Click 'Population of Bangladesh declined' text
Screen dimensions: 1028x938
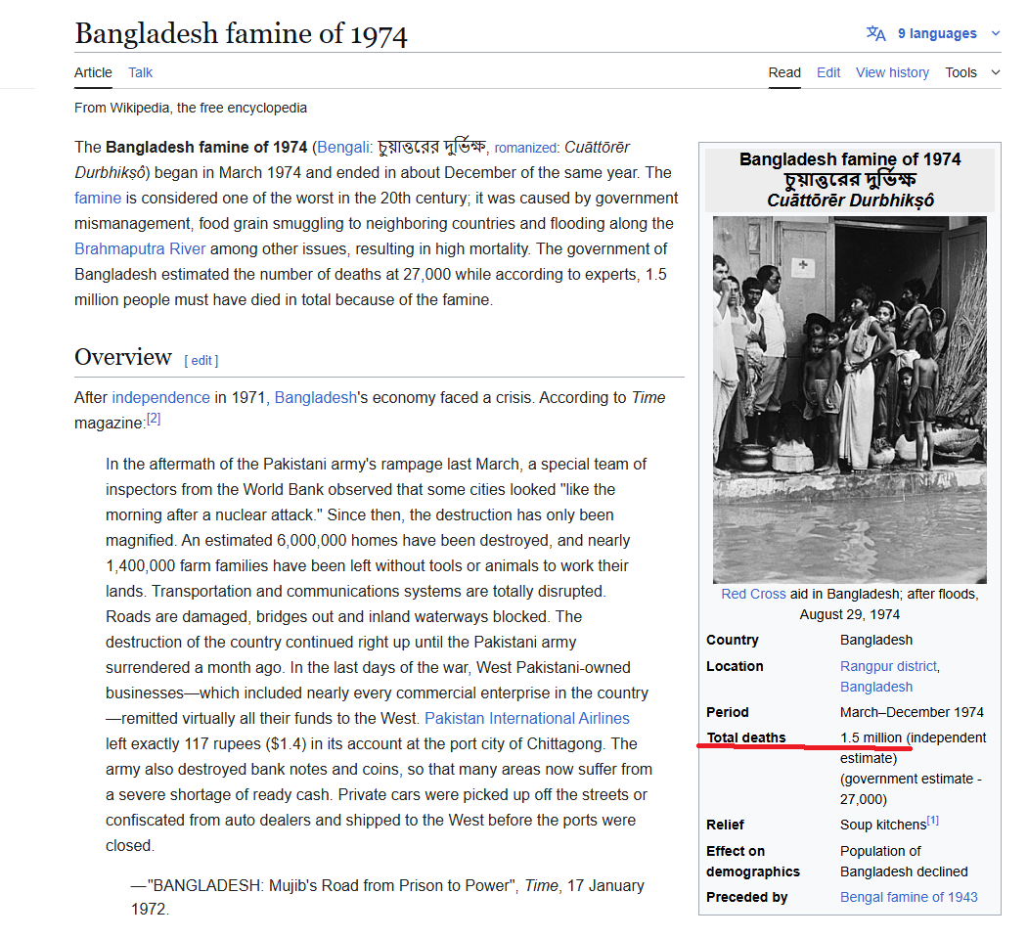(x=904, y=862)
